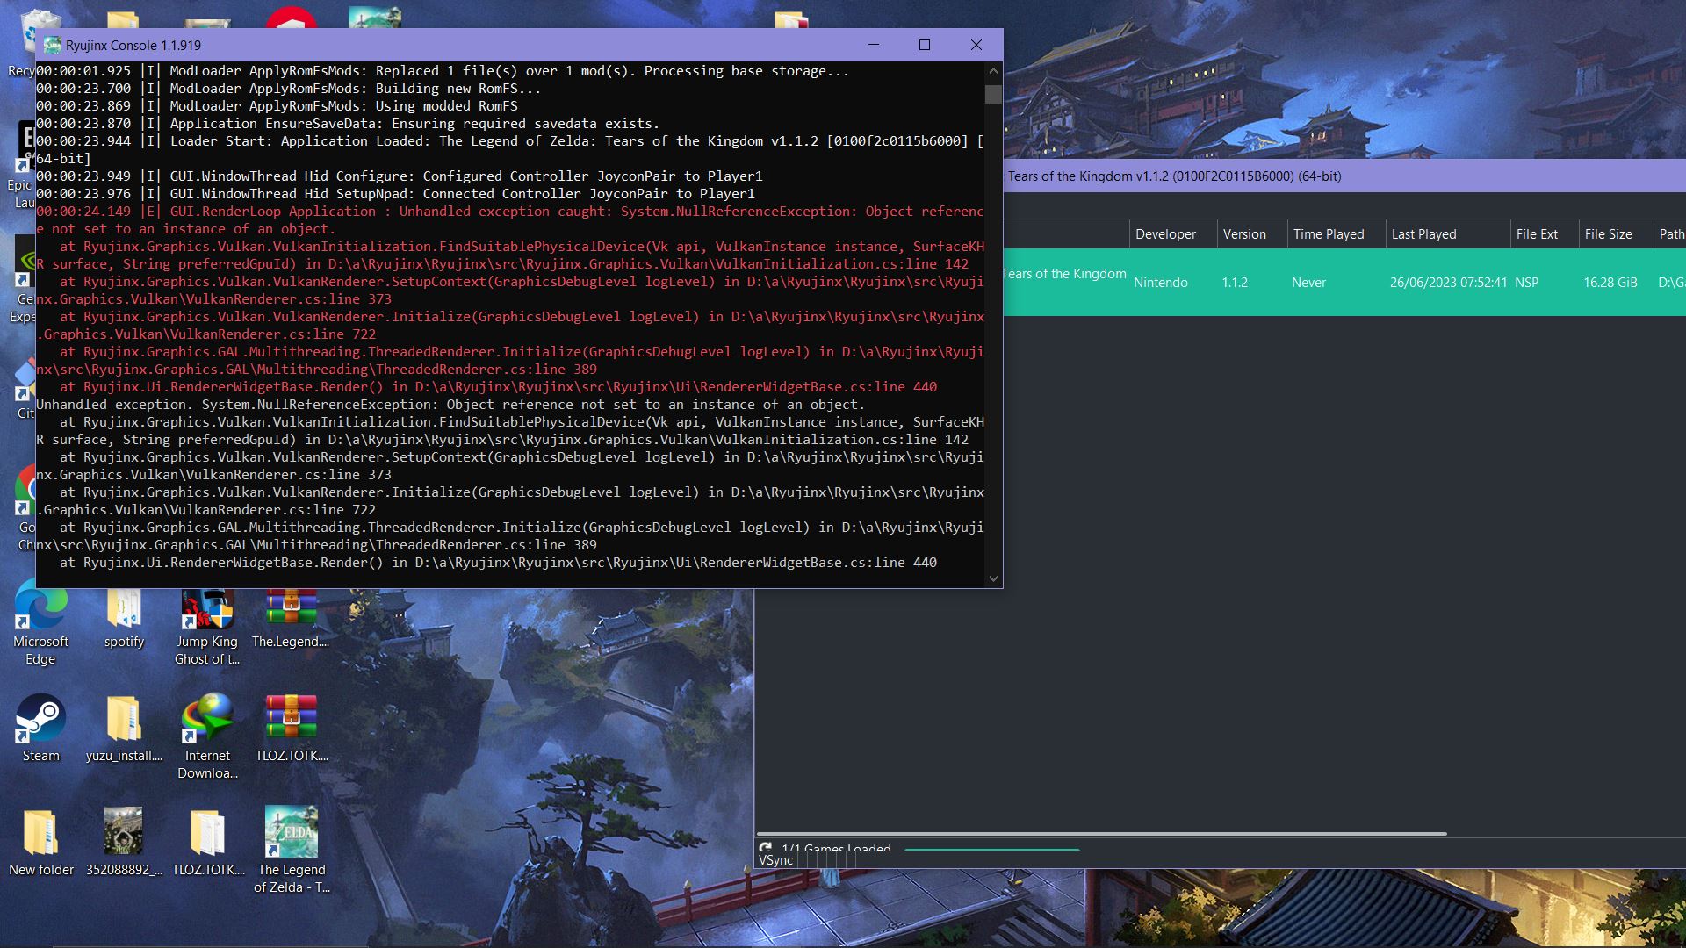Click the File Ext column header

pos(1536,234)
